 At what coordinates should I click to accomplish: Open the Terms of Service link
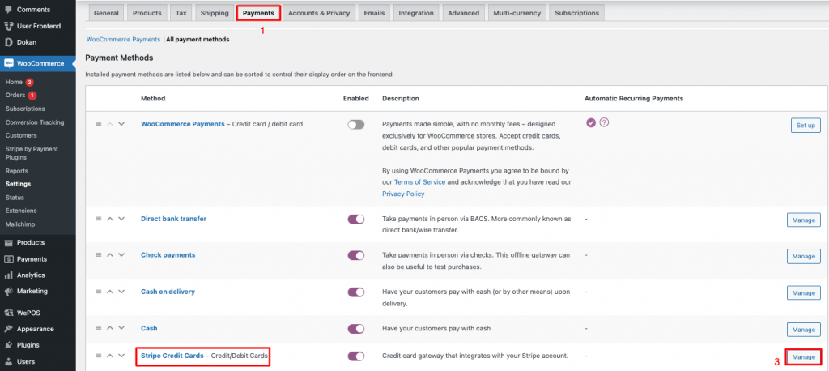pos(420,182)
